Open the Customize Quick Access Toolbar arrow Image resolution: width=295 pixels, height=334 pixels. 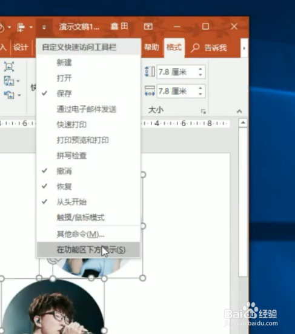[x=44, y=27]
